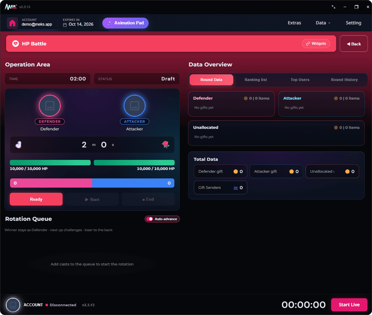
Task: Open the Round History tab
Action: tap(344, 80)
